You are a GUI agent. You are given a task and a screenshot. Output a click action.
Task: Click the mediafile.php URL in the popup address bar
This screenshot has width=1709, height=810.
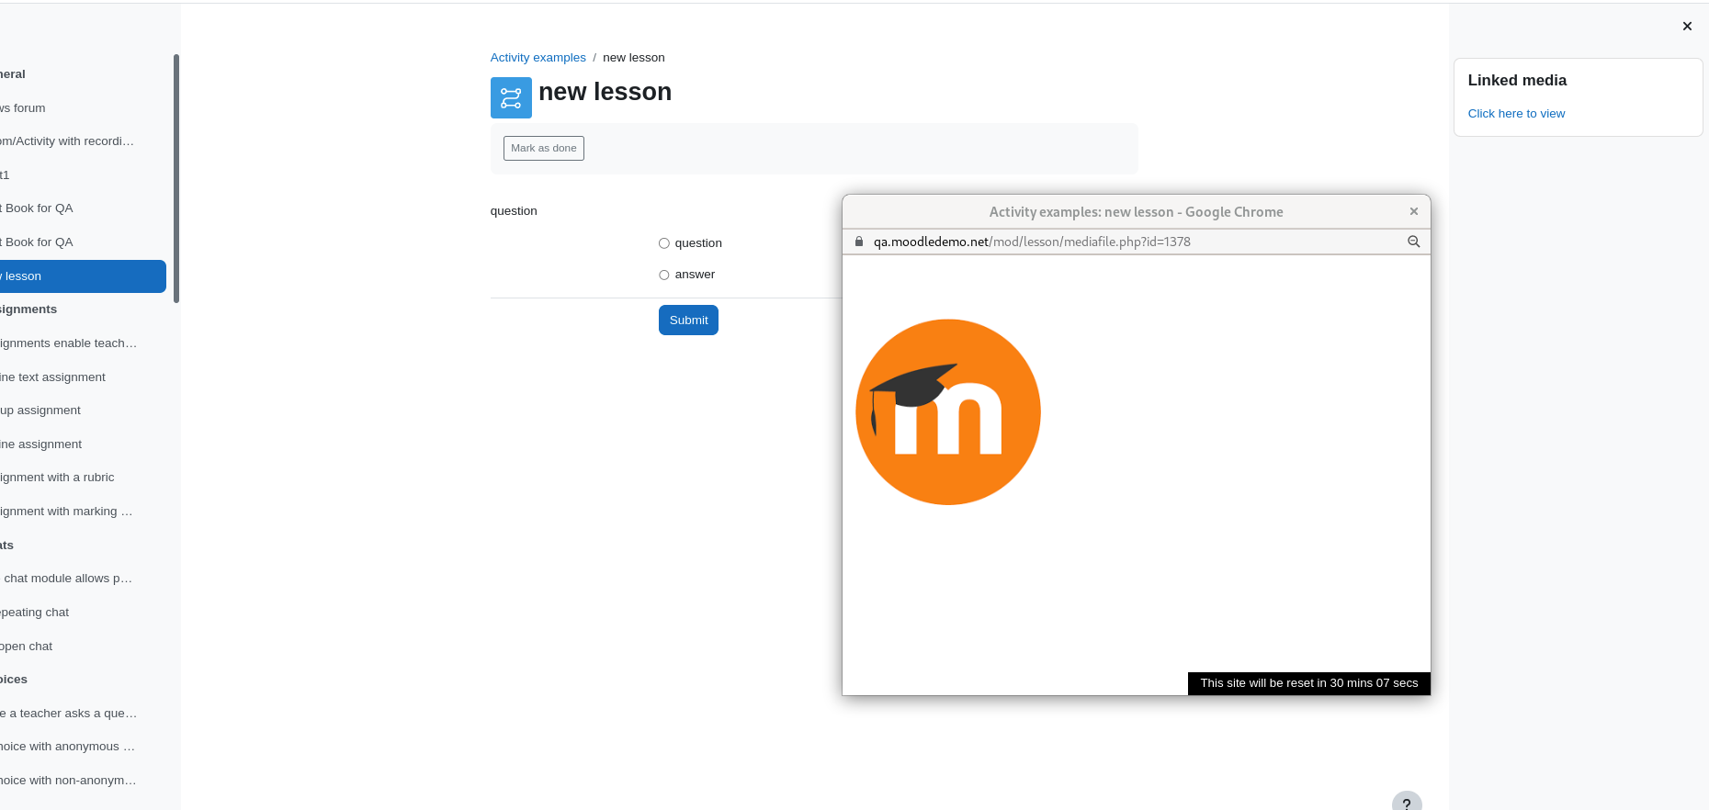click(1032, 242)
